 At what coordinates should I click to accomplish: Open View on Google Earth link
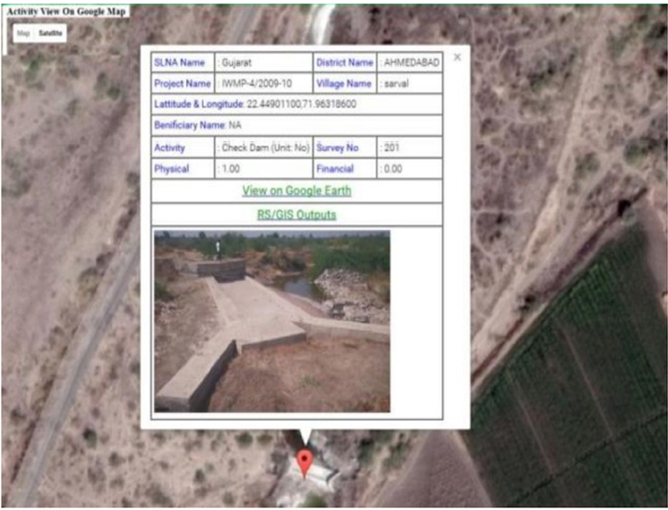click(x=297, y=191)
